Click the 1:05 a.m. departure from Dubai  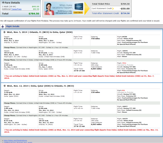(8, 108)
